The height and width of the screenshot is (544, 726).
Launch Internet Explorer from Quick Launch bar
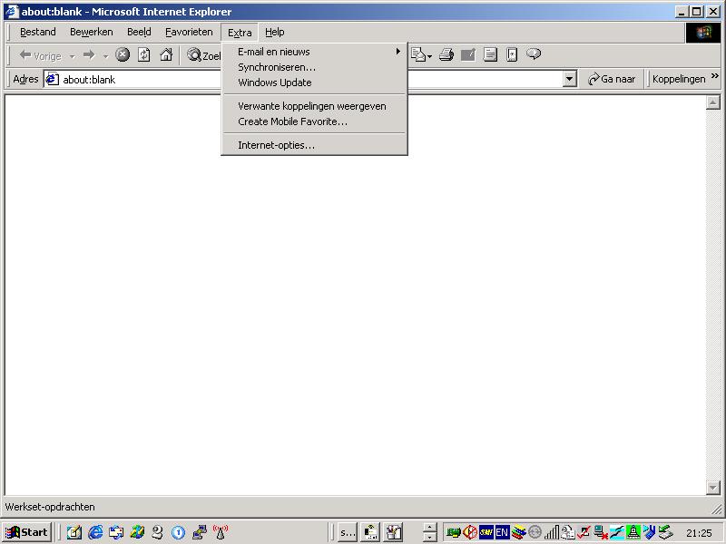pos(95,532)
